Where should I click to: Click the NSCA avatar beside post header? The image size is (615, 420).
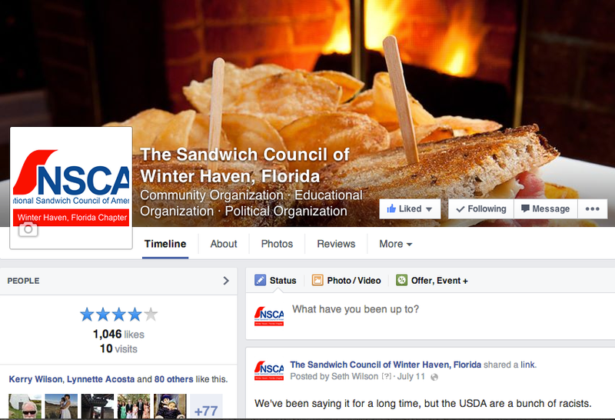pos(269,371)
